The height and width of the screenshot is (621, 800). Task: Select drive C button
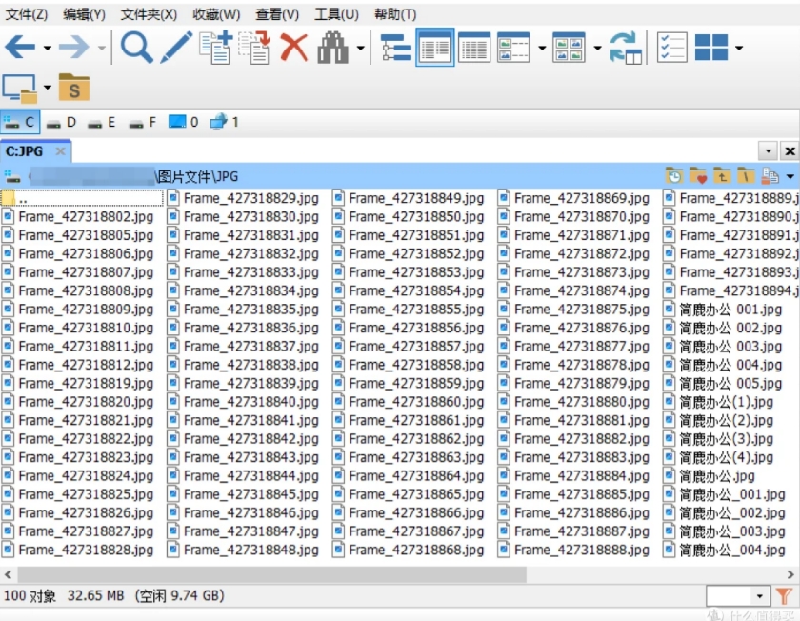click(x=20, y=122)
